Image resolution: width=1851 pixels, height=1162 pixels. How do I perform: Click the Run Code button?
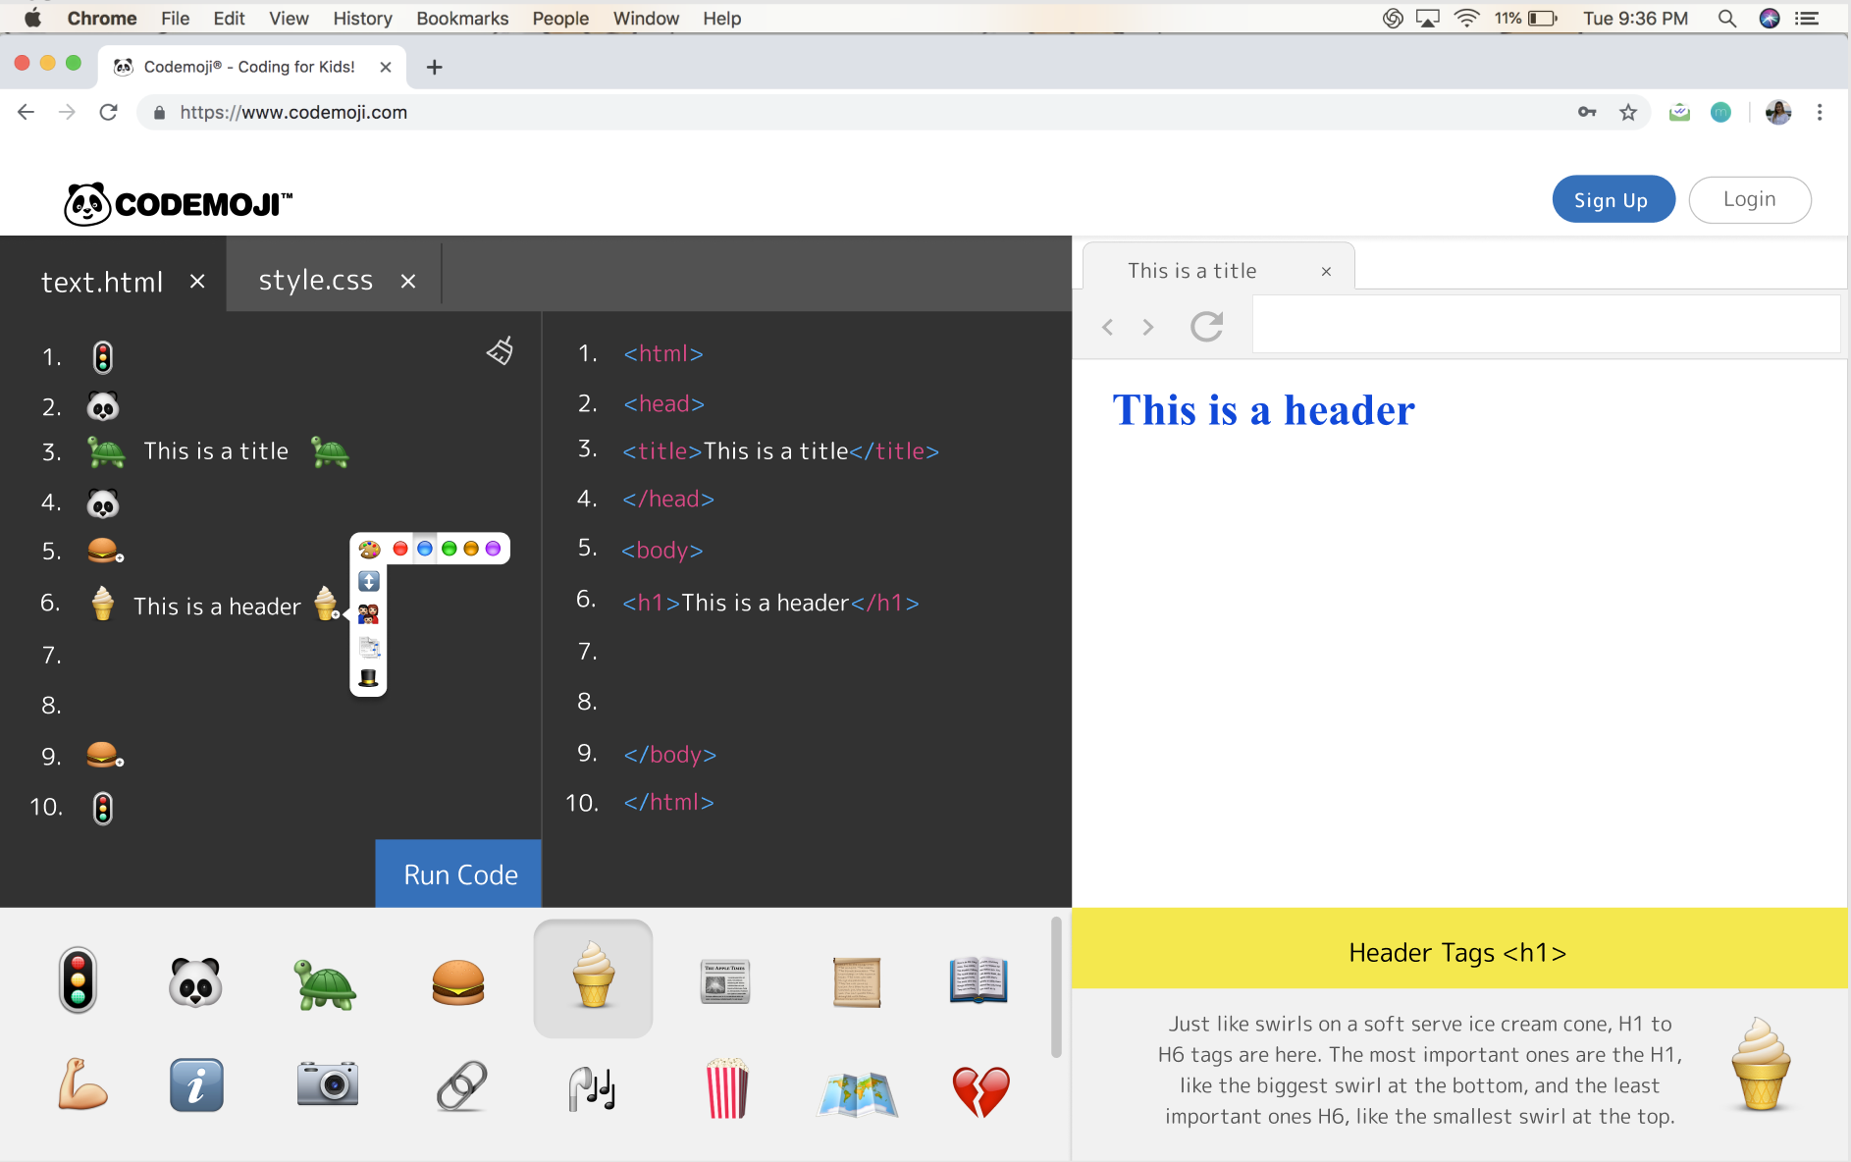pyautogui.click(x=457, y=873)
